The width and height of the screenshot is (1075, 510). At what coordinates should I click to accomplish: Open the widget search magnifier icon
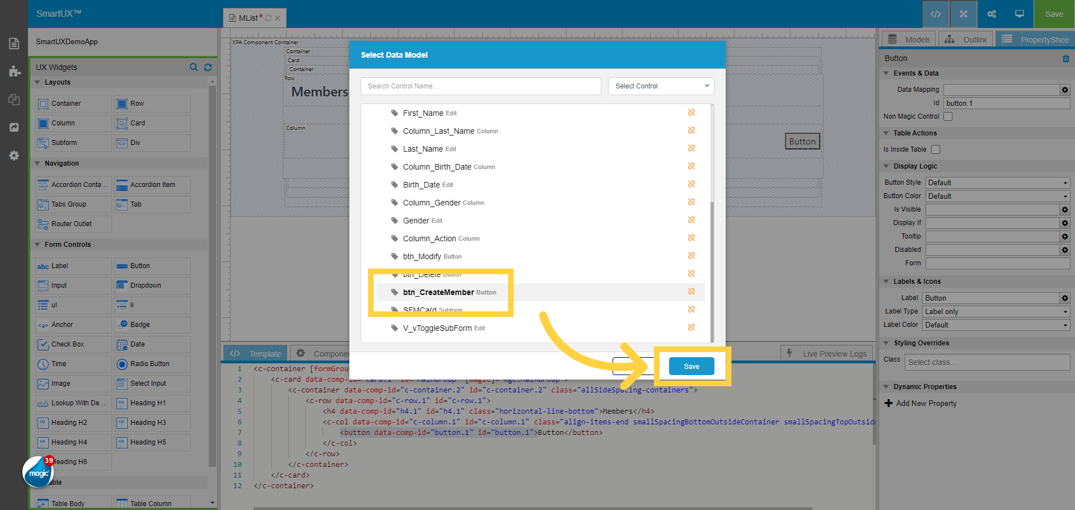click(x=194, y=67)
